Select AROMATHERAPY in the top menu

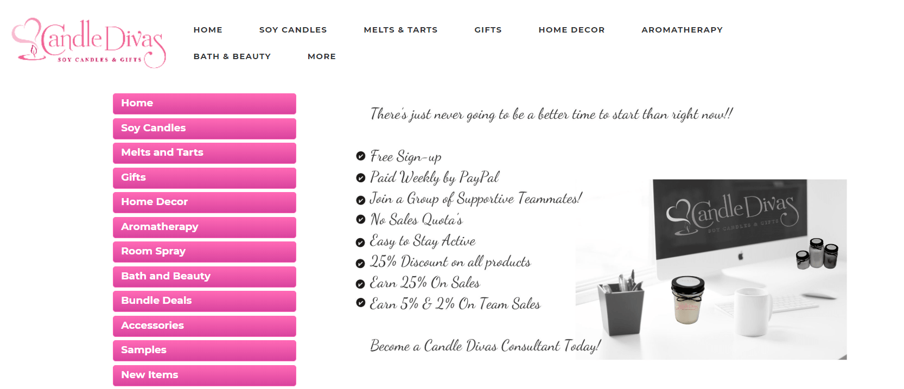[682, 30]
